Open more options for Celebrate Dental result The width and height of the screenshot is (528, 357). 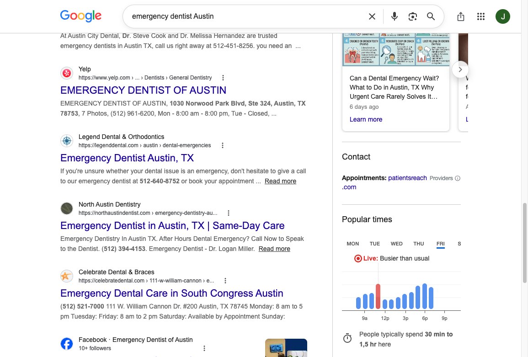(225, 281)
